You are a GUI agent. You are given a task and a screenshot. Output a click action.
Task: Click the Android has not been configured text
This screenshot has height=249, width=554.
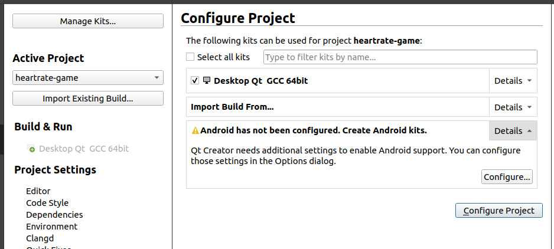coord(314,130)
